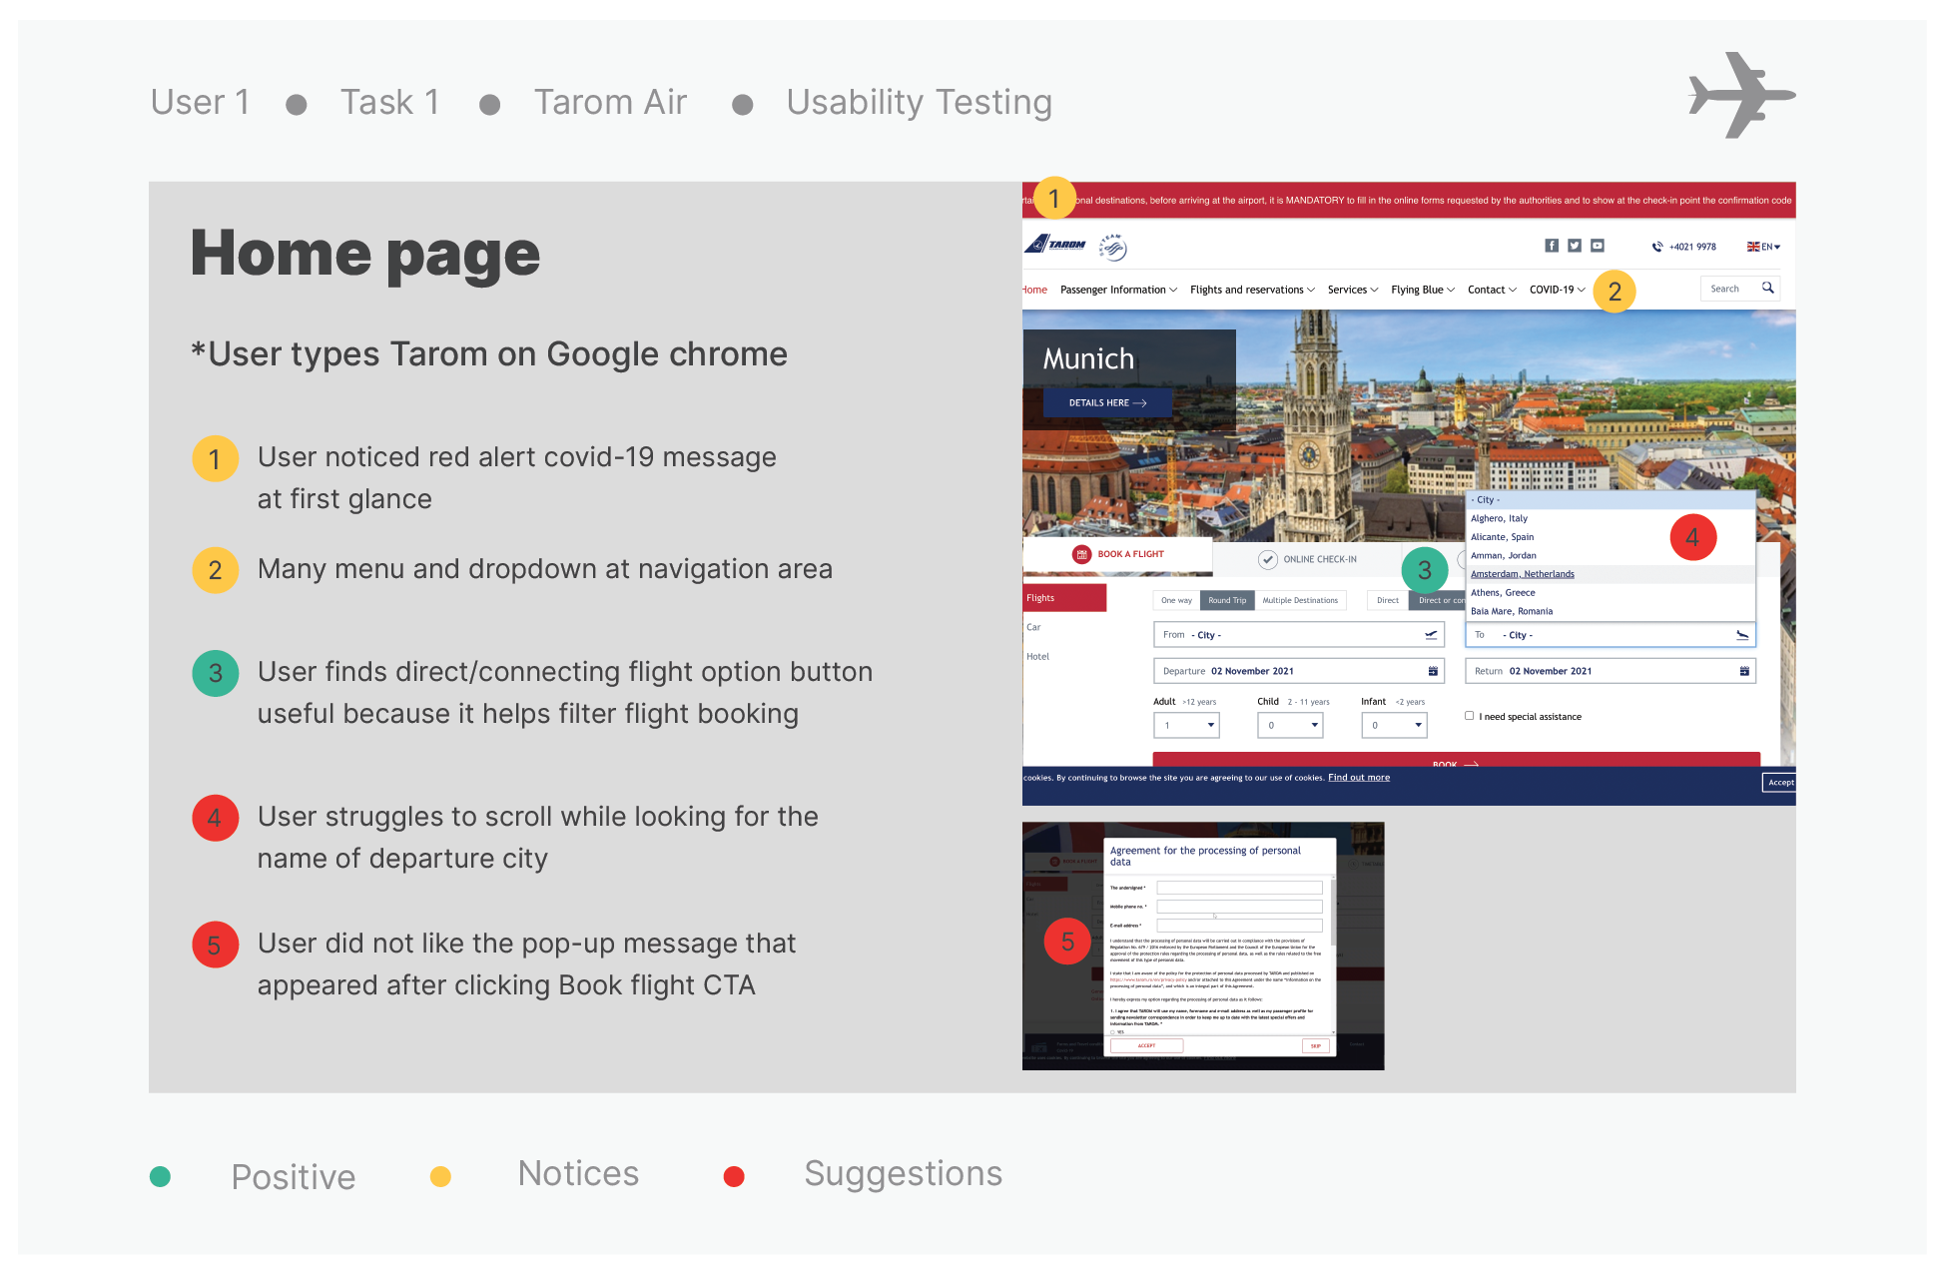
Task: Tick the I need special assistance checkbox
Action: 1469,716
